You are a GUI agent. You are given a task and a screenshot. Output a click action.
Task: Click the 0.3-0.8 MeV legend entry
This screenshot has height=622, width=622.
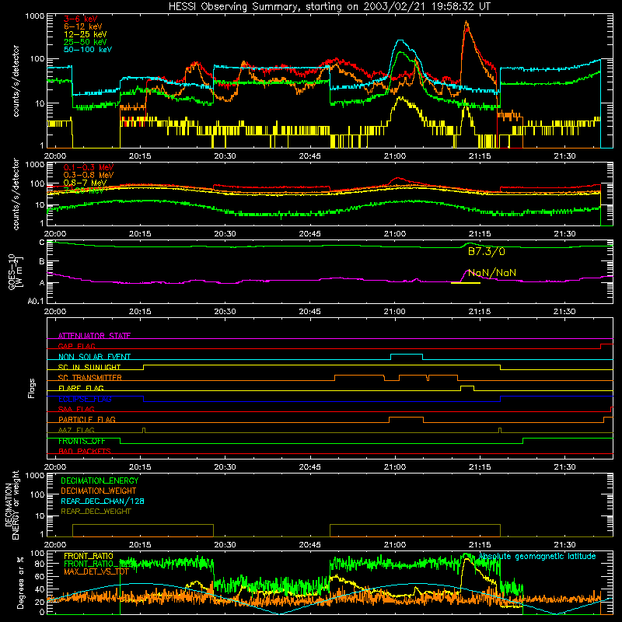(89, 175)
